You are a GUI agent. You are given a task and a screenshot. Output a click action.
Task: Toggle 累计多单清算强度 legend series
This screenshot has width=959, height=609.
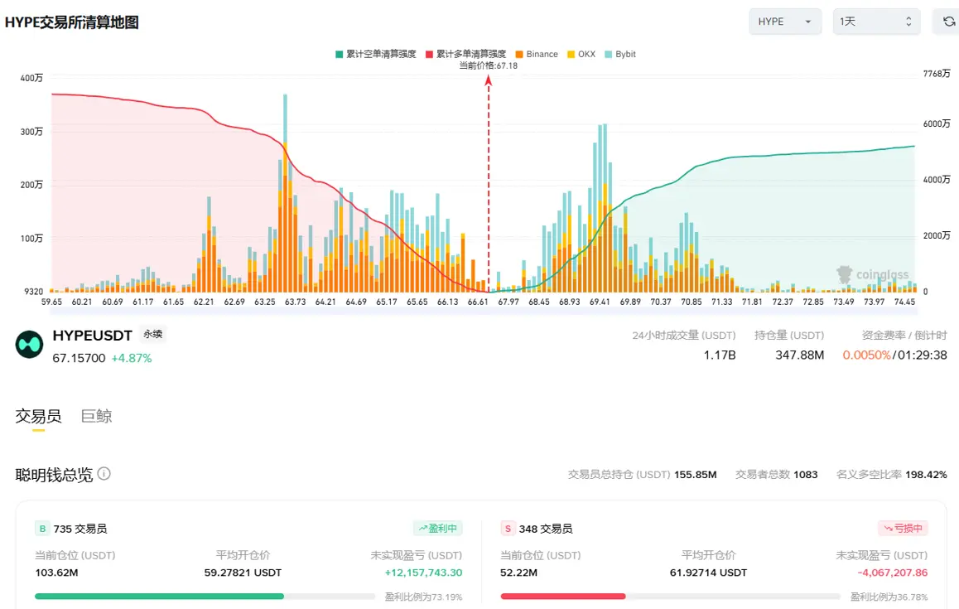pyautogui.click(x=466, y=54)
